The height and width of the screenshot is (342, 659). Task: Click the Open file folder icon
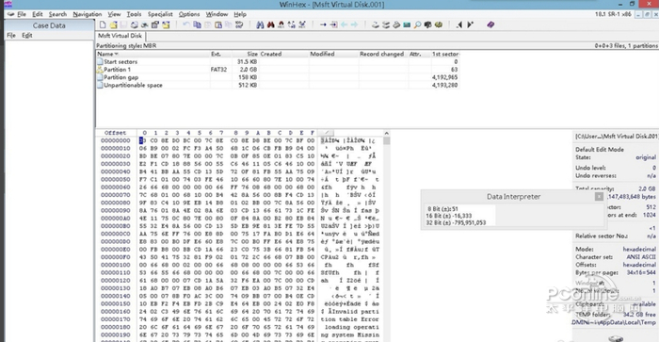tap(114, 24)
